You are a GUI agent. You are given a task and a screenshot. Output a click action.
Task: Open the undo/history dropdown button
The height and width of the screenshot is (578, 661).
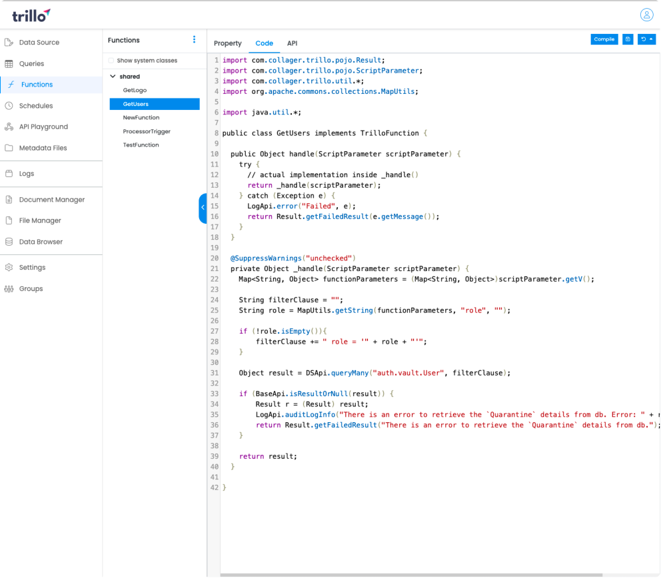(x=646, y=39)
